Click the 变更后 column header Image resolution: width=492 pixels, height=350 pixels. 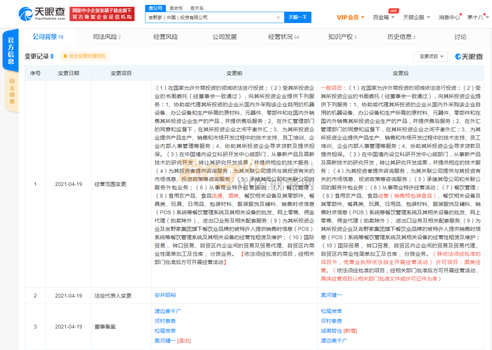[401, 73]
